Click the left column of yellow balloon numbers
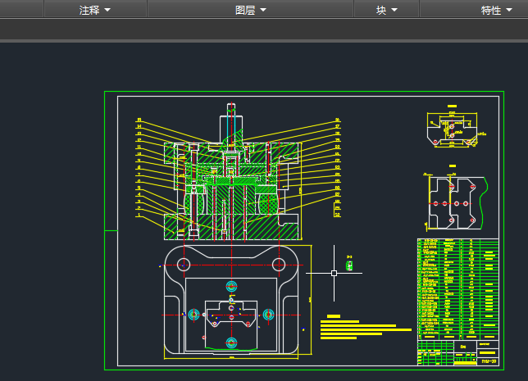This screenshot has height=381, width=528. click(139, 168)
